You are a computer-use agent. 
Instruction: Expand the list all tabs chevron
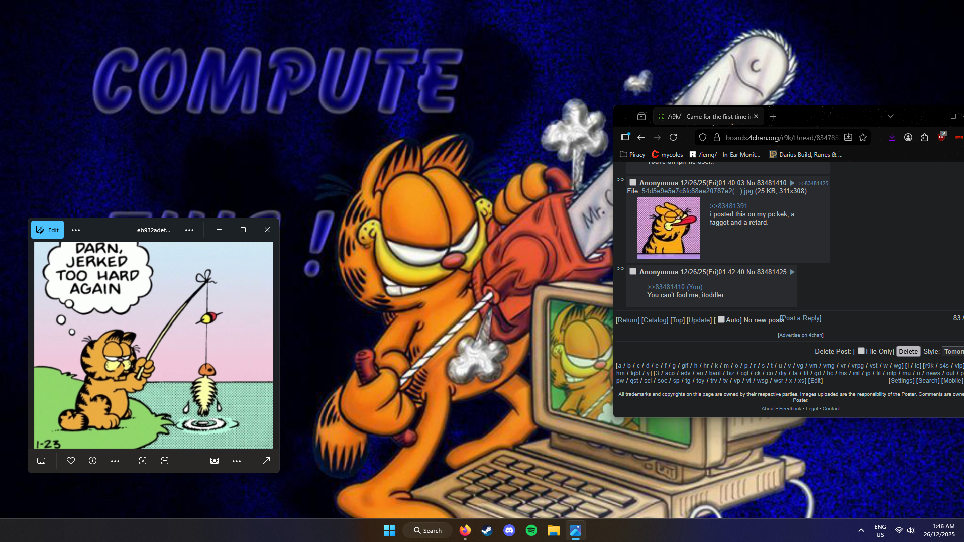tap(891, 116)
